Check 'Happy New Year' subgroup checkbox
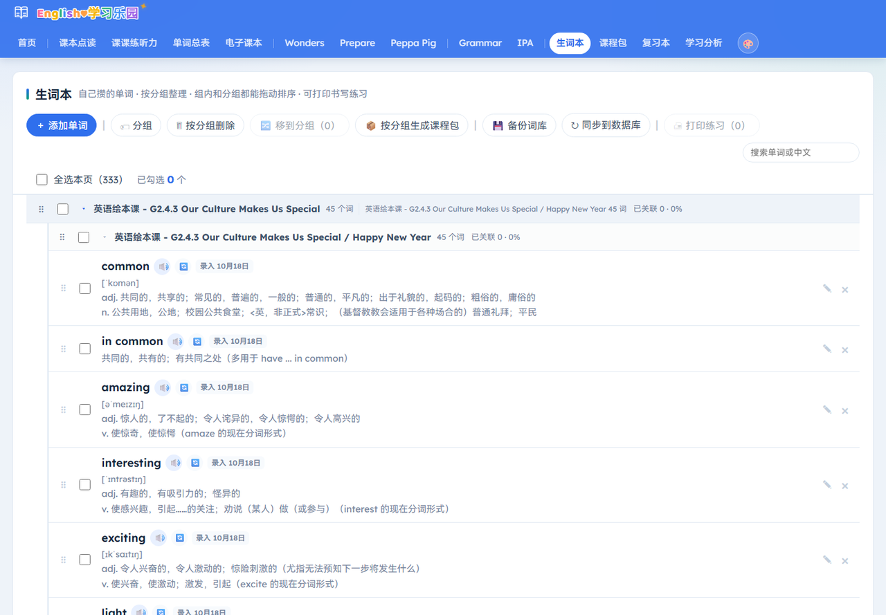 (x=84, y=237)
